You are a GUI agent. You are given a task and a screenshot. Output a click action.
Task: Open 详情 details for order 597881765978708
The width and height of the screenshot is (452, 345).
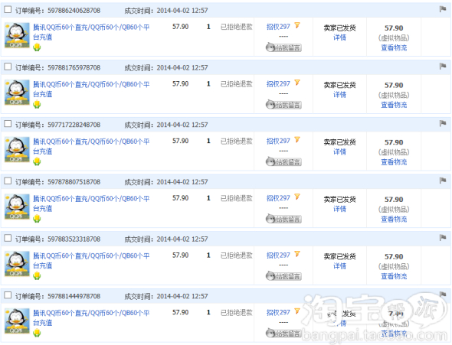[x=340, y=95]
